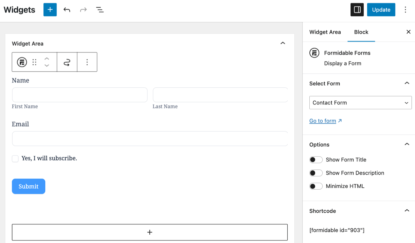Enable the Minimize HTML toggle
The width and height of the screenshot is (415, 243).
(x=316, y=186)
